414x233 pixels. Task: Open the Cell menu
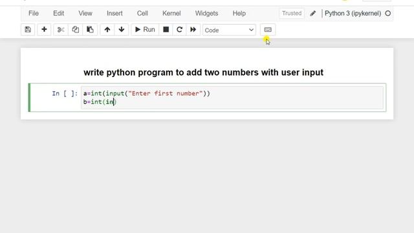point(142,13)
